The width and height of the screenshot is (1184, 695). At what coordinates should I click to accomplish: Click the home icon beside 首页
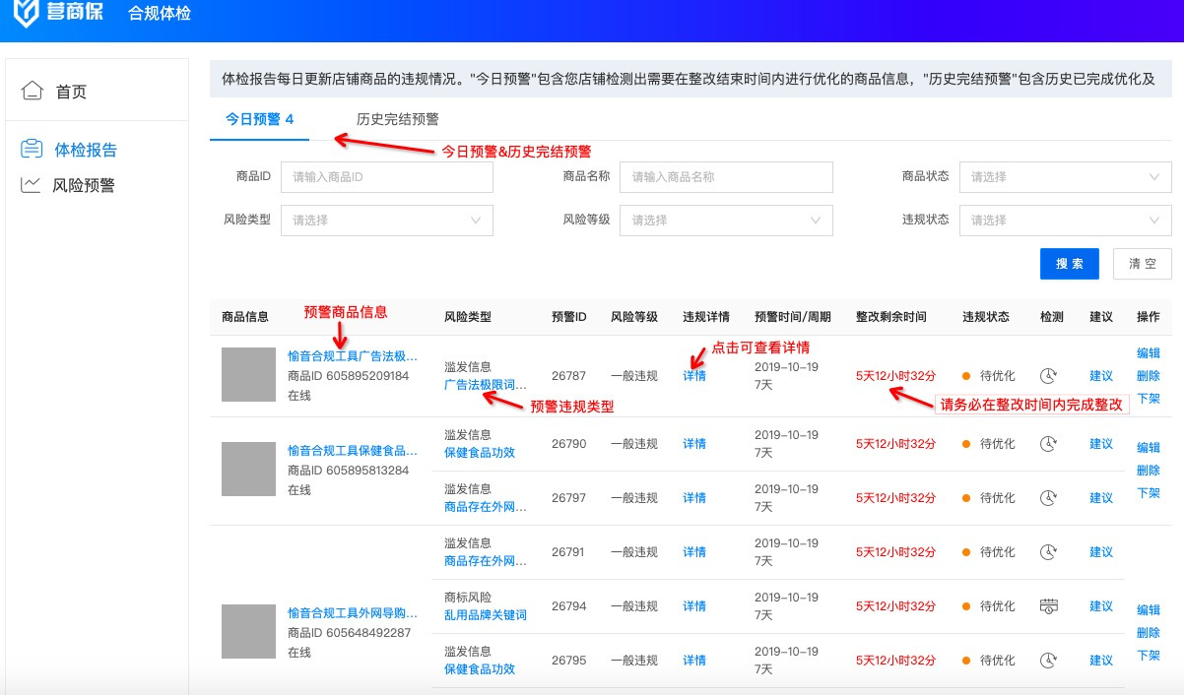pyautogui.click(x=33, y=92)
